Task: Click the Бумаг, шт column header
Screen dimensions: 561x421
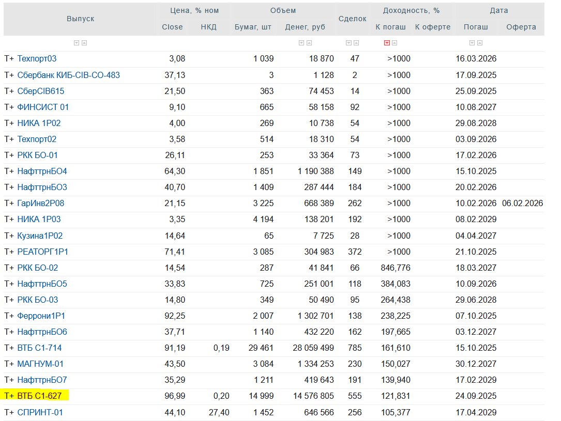Action: click(253, 27)
